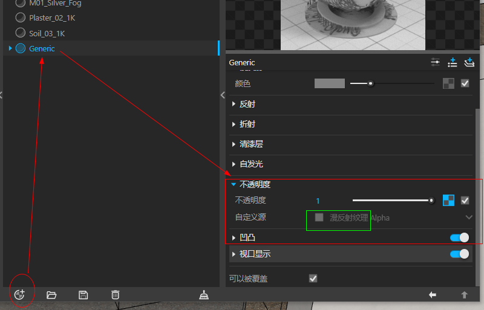Click the gray 颜色 color swatch
The image size is (484, 310).
pos(329,83)
